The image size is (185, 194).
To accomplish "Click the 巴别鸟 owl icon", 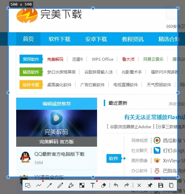I will point(157,171).
